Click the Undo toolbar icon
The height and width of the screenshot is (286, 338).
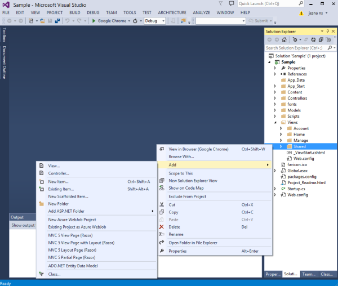(68, 21)
